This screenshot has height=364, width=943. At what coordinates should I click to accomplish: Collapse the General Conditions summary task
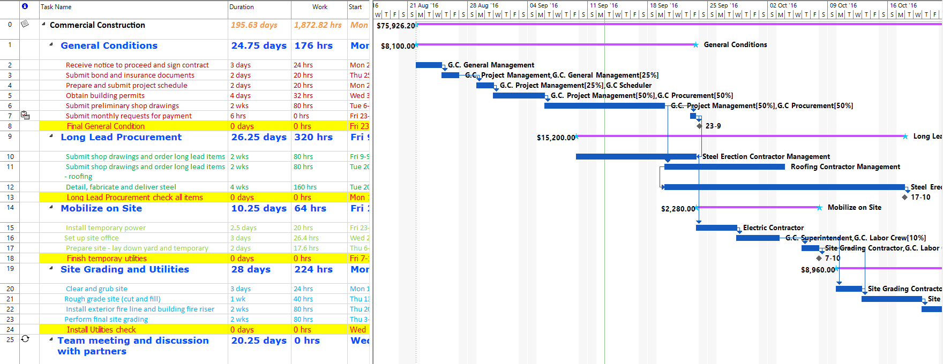51,45
